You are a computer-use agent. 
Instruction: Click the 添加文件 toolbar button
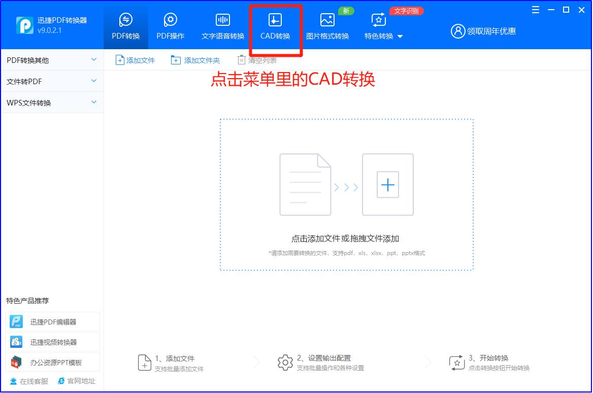tap(135, 59)
